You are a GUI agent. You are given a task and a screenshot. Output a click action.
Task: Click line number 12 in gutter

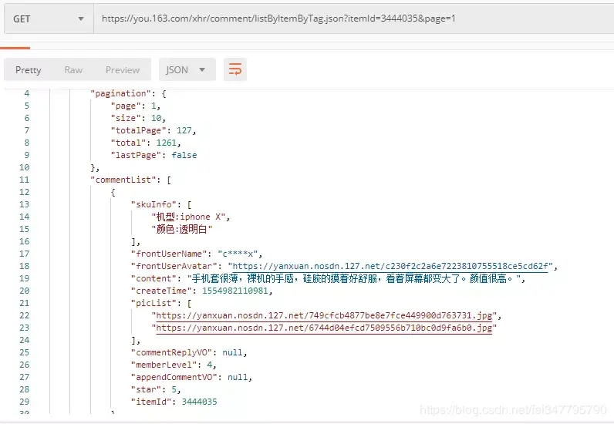[x=24, y=192]
